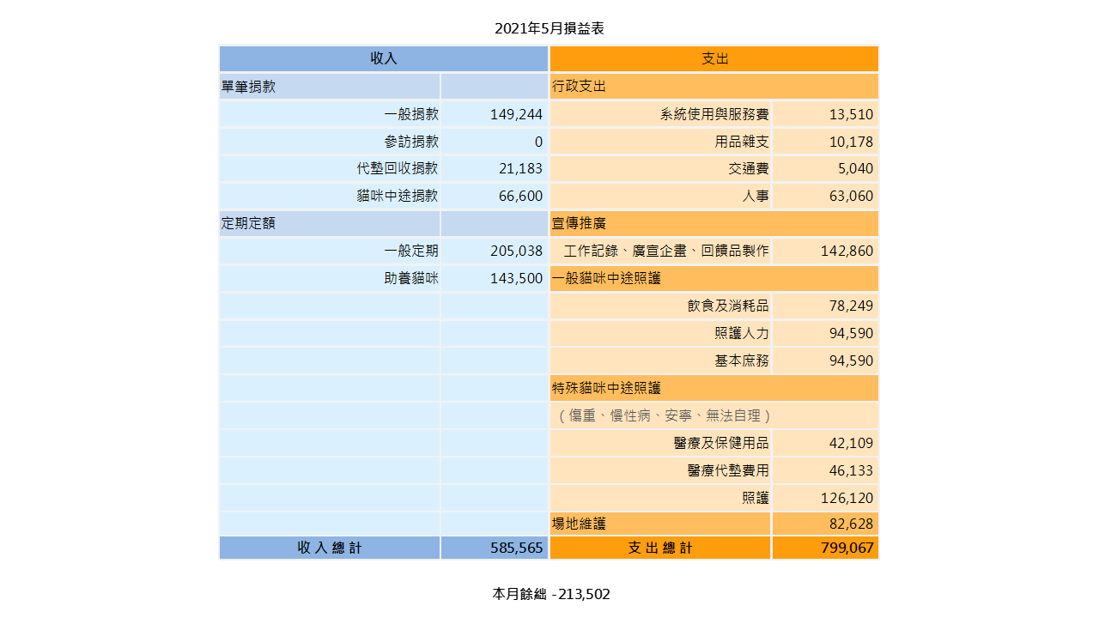This screenshot has height=618, width=1099.
Task: Click the 定期定額 section label
Action: point(248,224)
